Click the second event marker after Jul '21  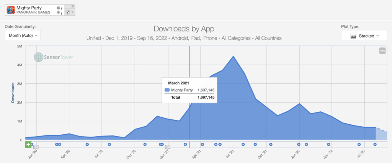(255, 144)
